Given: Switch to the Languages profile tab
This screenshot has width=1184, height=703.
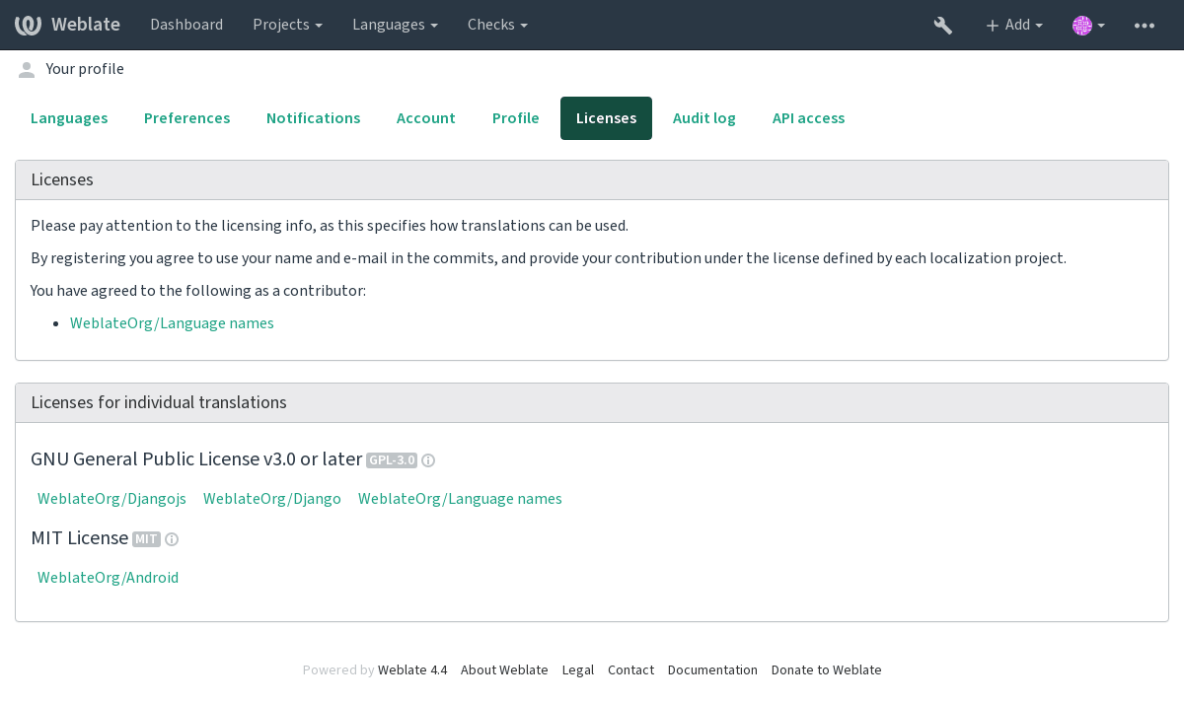Looking at the screenshot, I should (x=69, y=118).
